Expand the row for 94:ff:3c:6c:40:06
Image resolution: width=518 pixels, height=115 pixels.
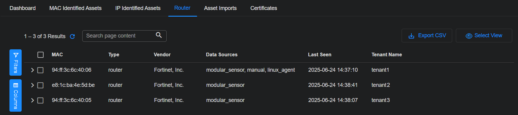click(32, 70)
